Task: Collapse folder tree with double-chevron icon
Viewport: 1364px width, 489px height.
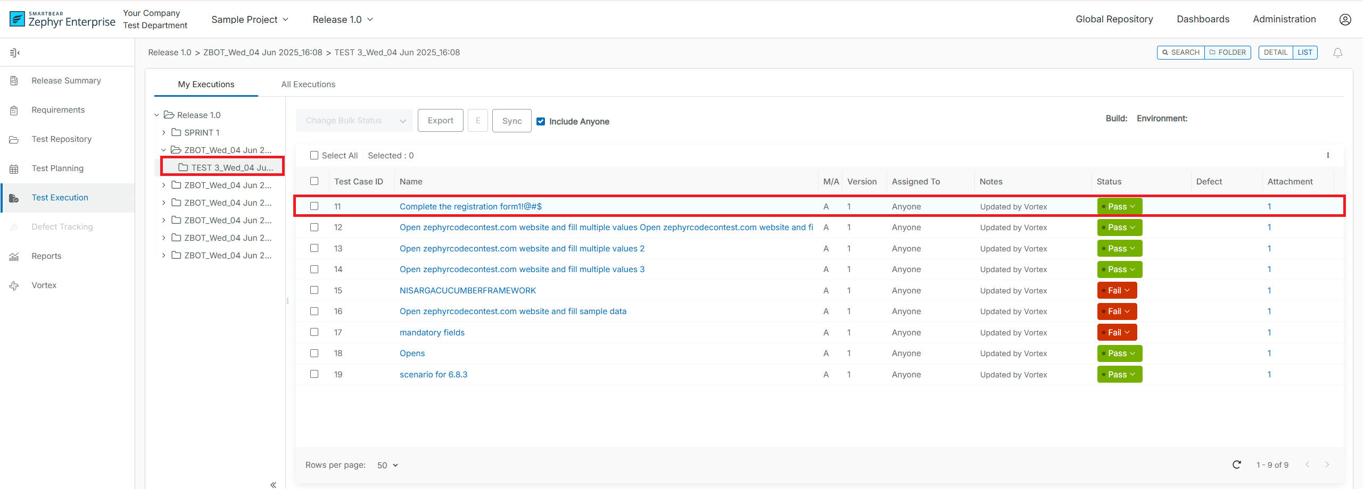Action: point(273,484)
